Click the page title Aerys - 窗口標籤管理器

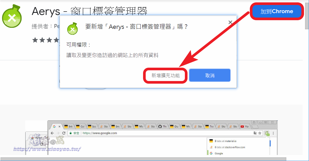coord(89,11)
